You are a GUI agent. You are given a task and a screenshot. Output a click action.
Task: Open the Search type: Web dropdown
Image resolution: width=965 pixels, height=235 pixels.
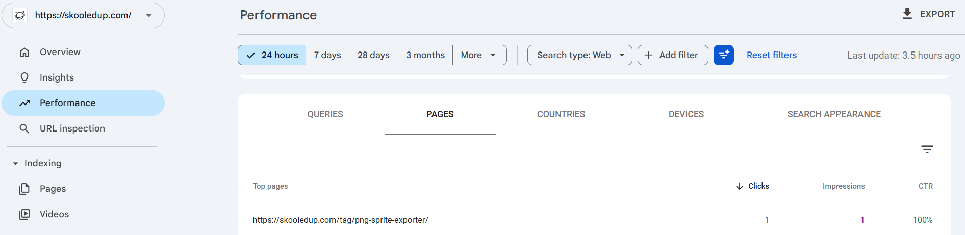579,55
